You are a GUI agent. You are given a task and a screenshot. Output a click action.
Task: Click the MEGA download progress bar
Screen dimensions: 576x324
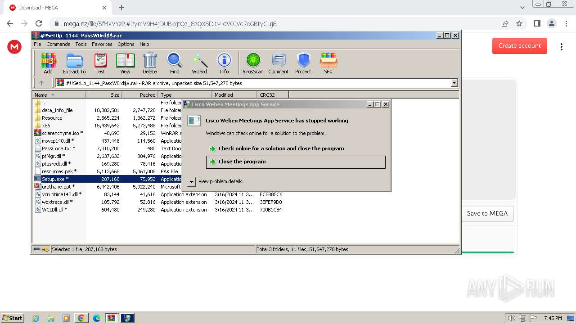[x=487, y=252]
